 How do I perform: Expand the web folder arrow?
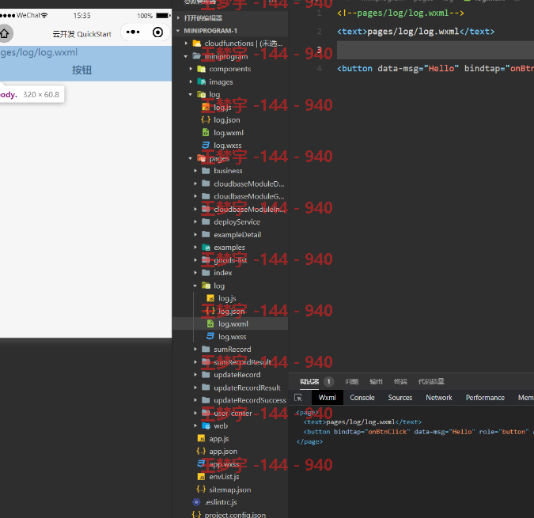coord(195,425)
